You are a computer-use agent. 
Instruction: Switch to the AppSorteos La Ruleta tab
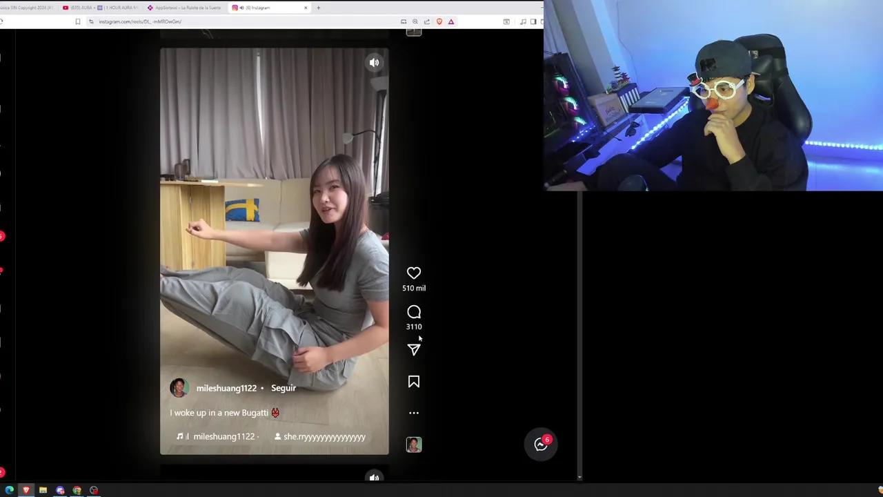tap(184, 8)
